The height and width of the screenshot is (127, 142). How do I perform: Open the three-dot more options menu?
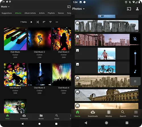57,22
